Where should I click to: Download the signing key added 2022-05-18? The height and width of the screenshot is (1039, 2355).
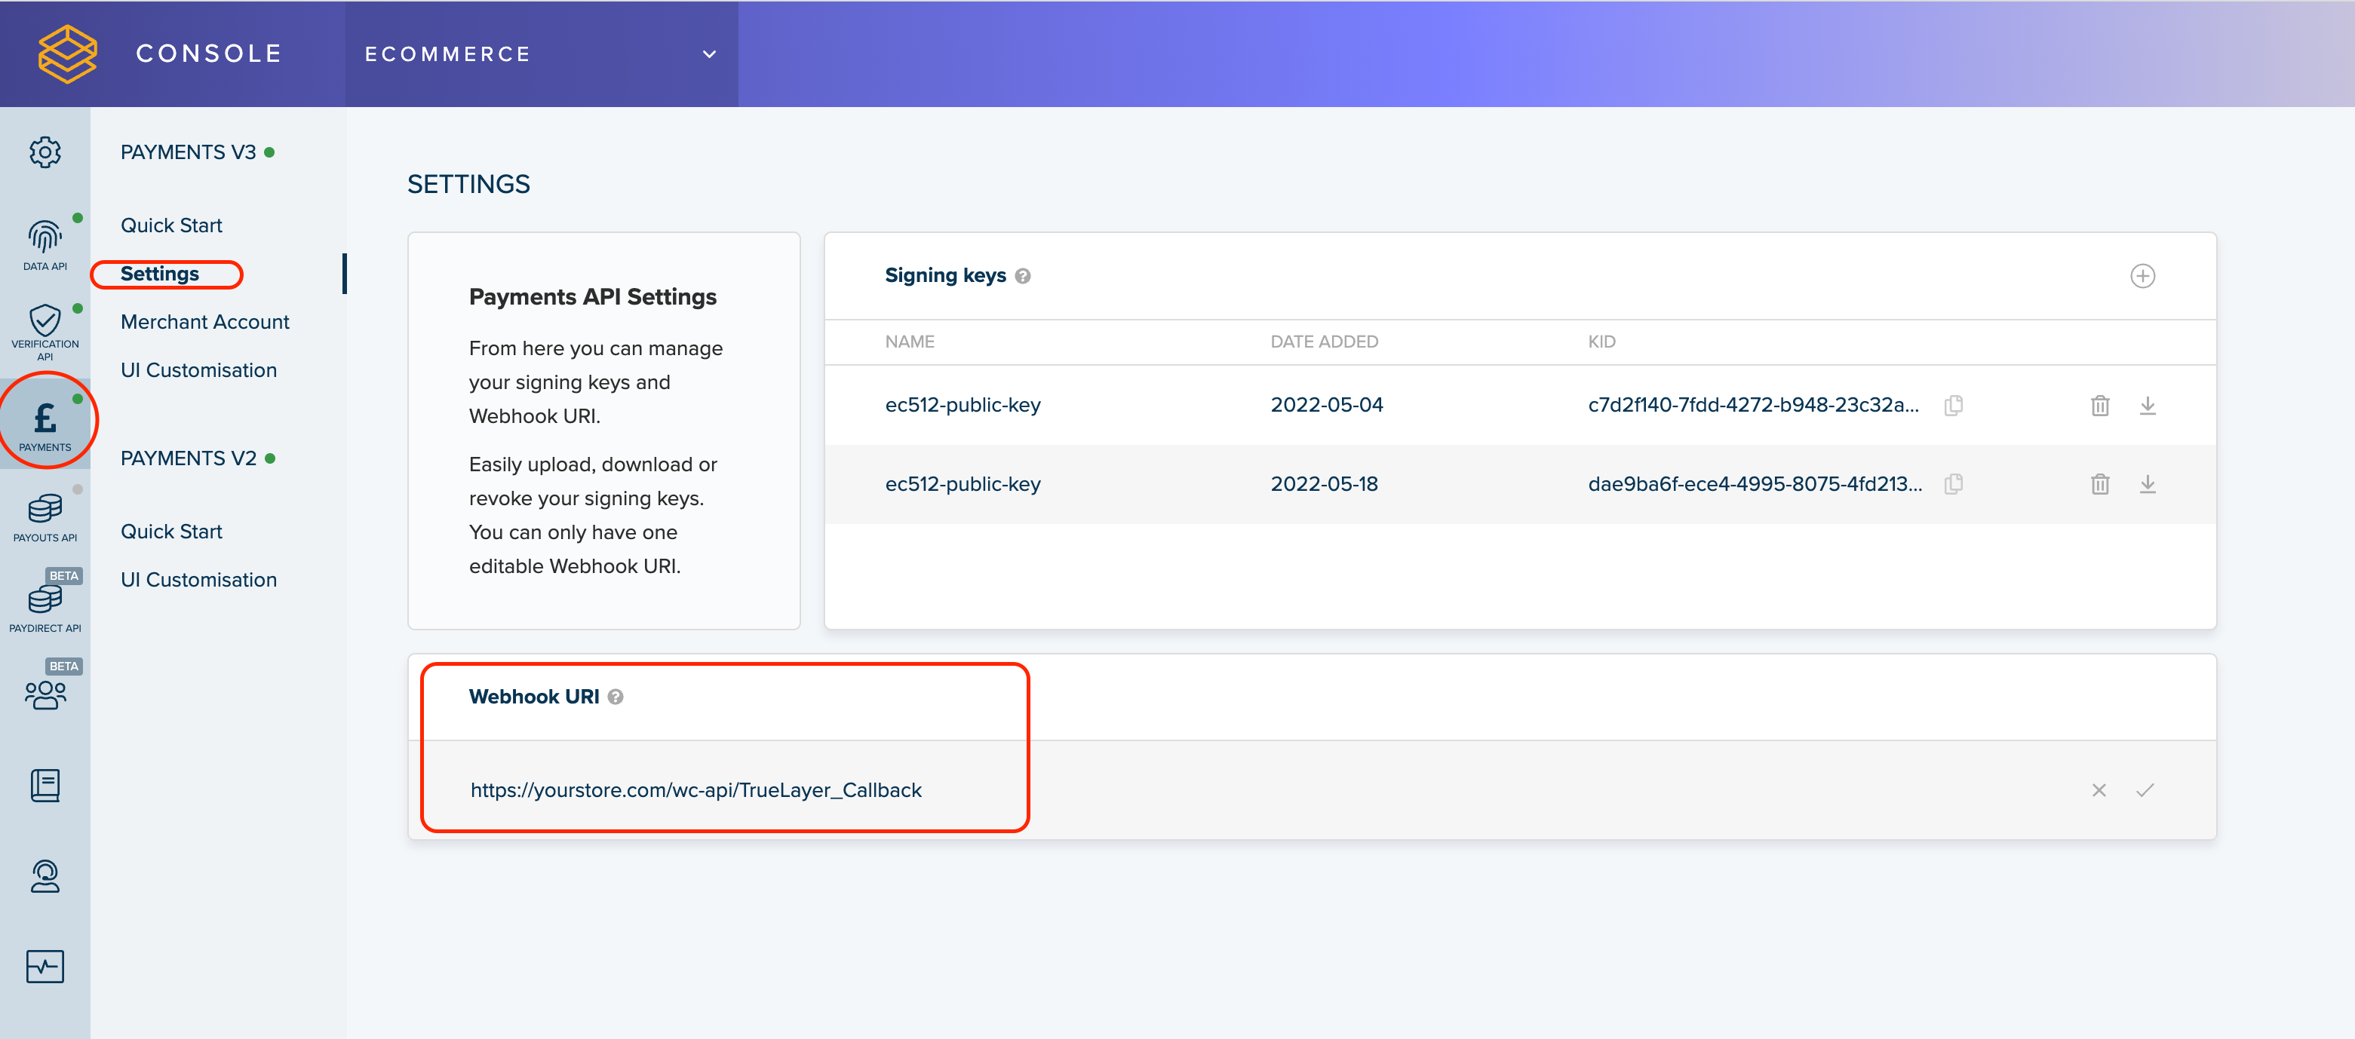pyautogui.click(x=2148, y=484)
